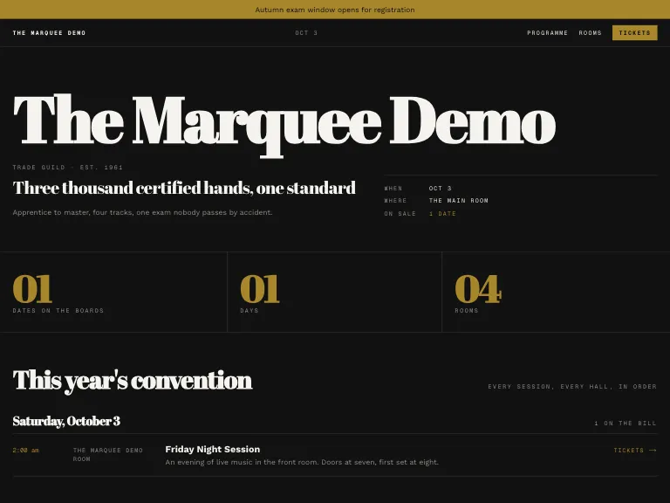Click The Marquee Demo logo text
This screenshot has height=503, width=670.
(x=49, y=33)
